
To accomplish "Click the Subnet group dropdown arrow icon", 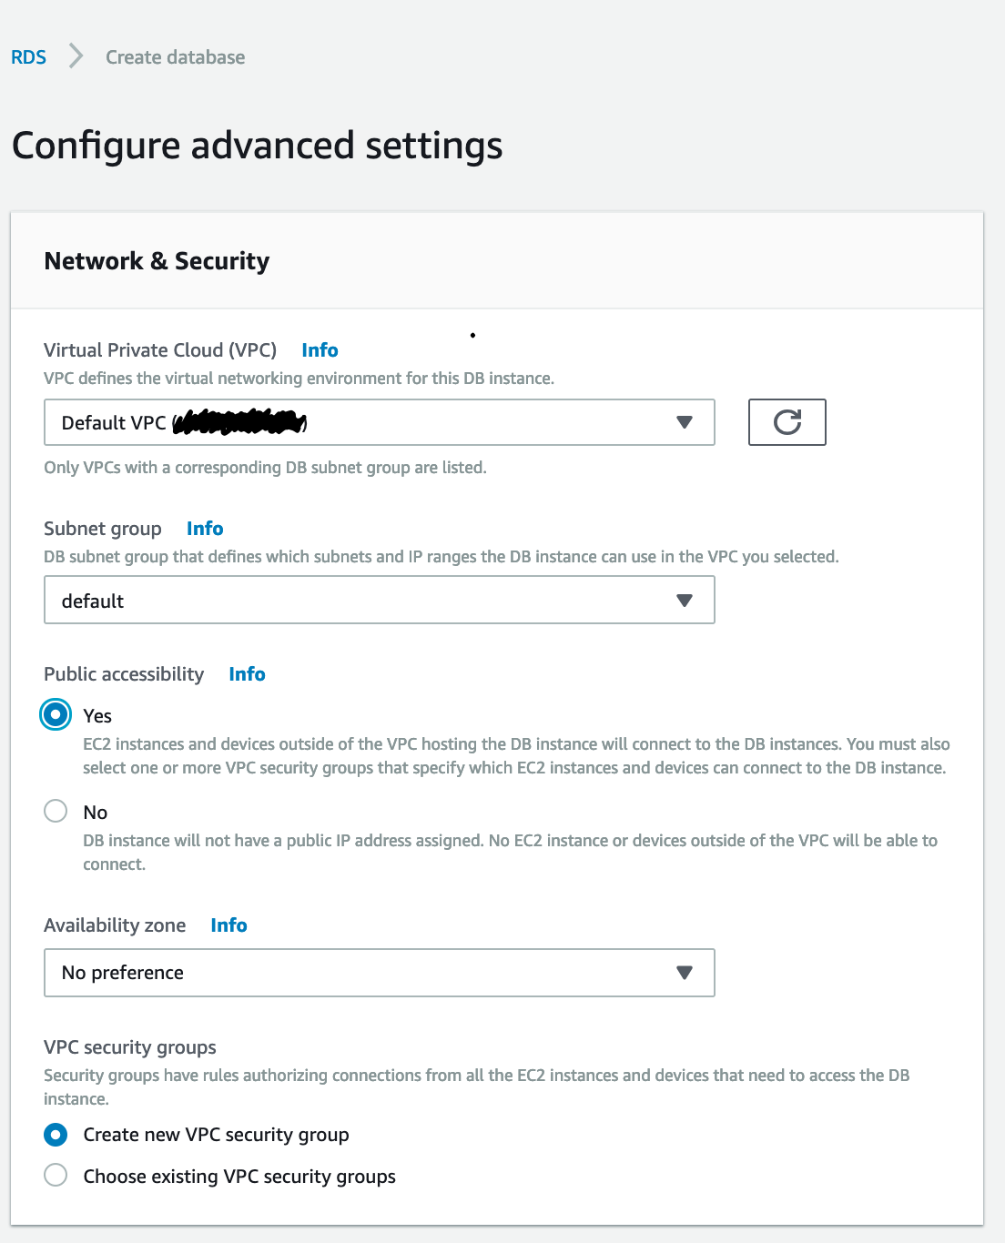I will (685, 601).
